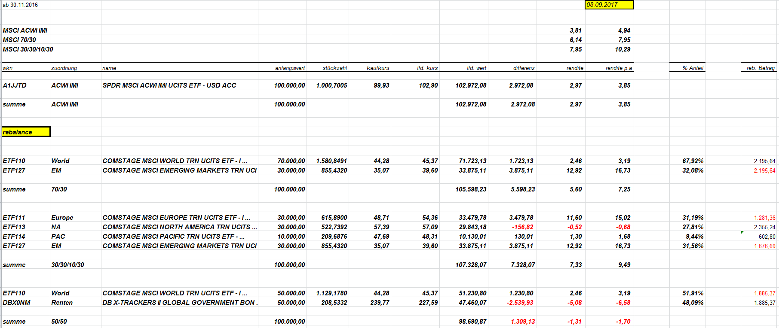Select the 'rendite p.a' header cell

[609, 68]
